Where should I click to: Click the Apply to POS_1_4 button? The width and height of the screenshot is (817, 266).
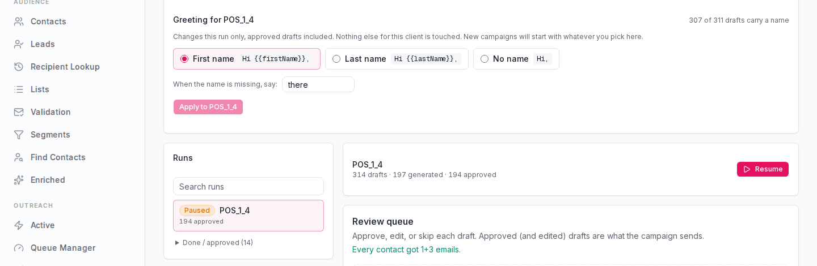(x=208, y=107)
